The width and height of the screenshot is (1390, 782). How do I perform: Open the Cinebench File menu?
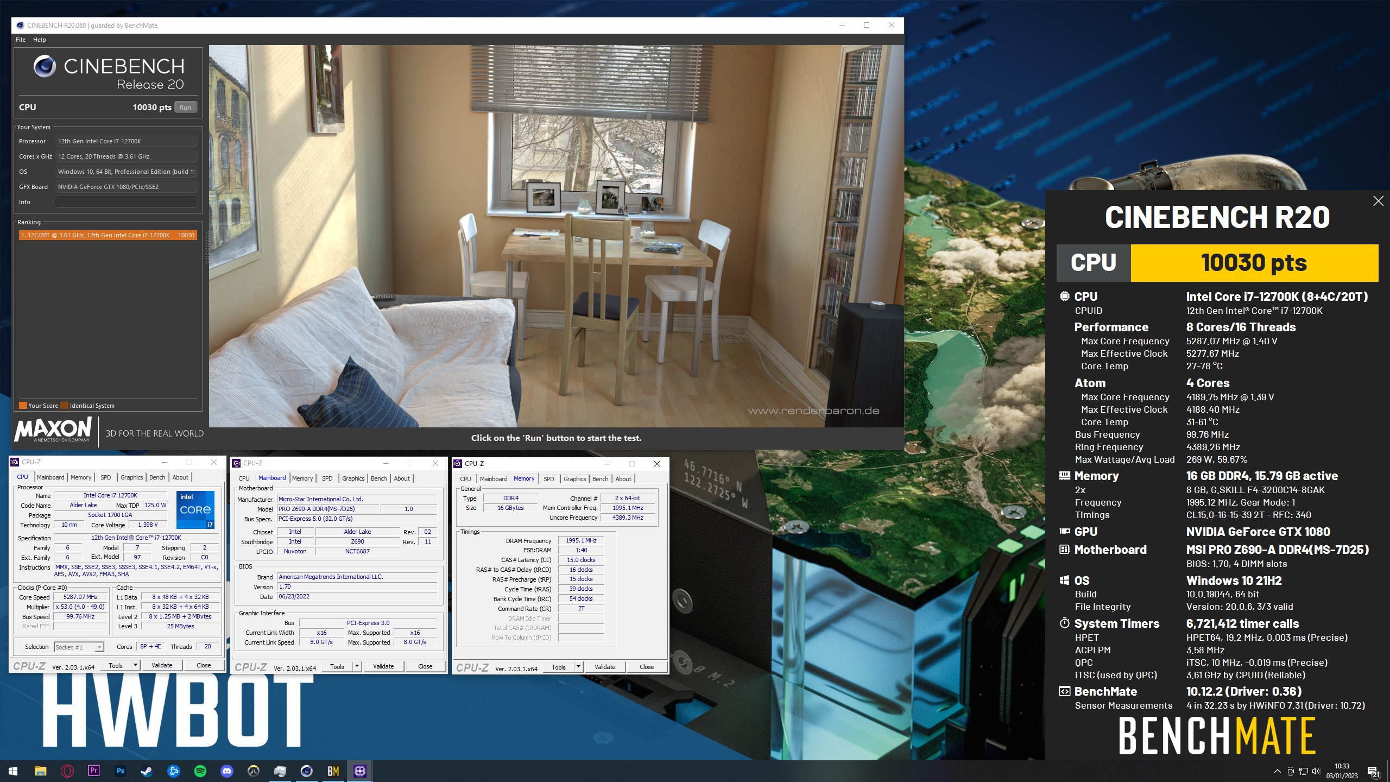[x=21, y=40]
